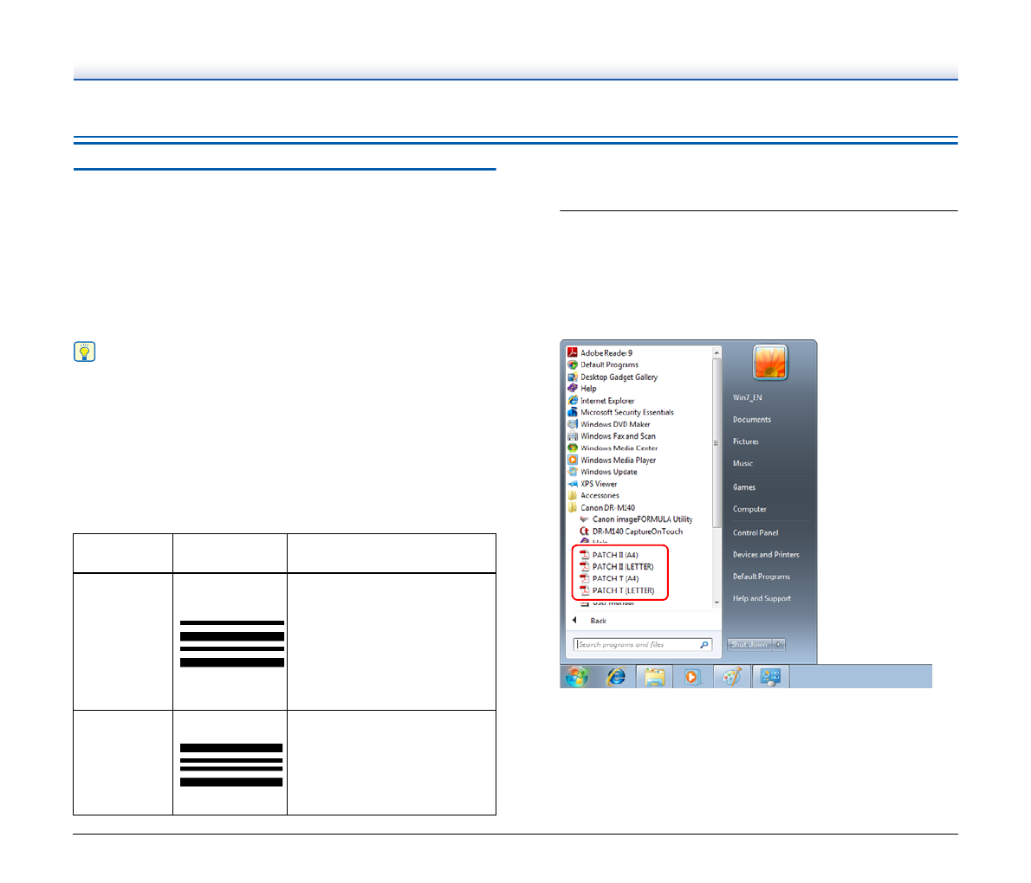Open Windows Explorer folder icon on taskbar
Viewport: 1031px width, 883px height.
pyautogui.click(x=654, y=676)
